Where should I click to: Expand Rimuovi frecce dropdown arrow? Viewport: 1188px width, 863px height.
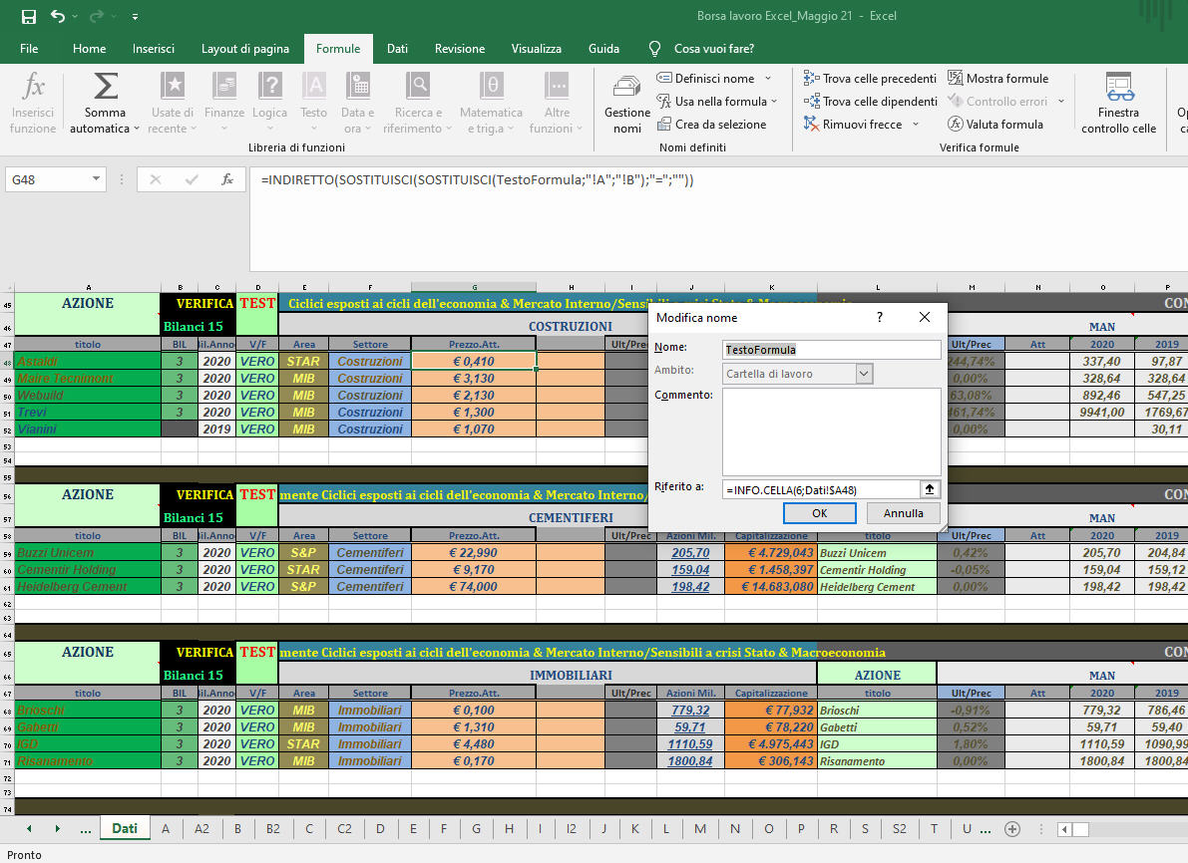point(916,125)
